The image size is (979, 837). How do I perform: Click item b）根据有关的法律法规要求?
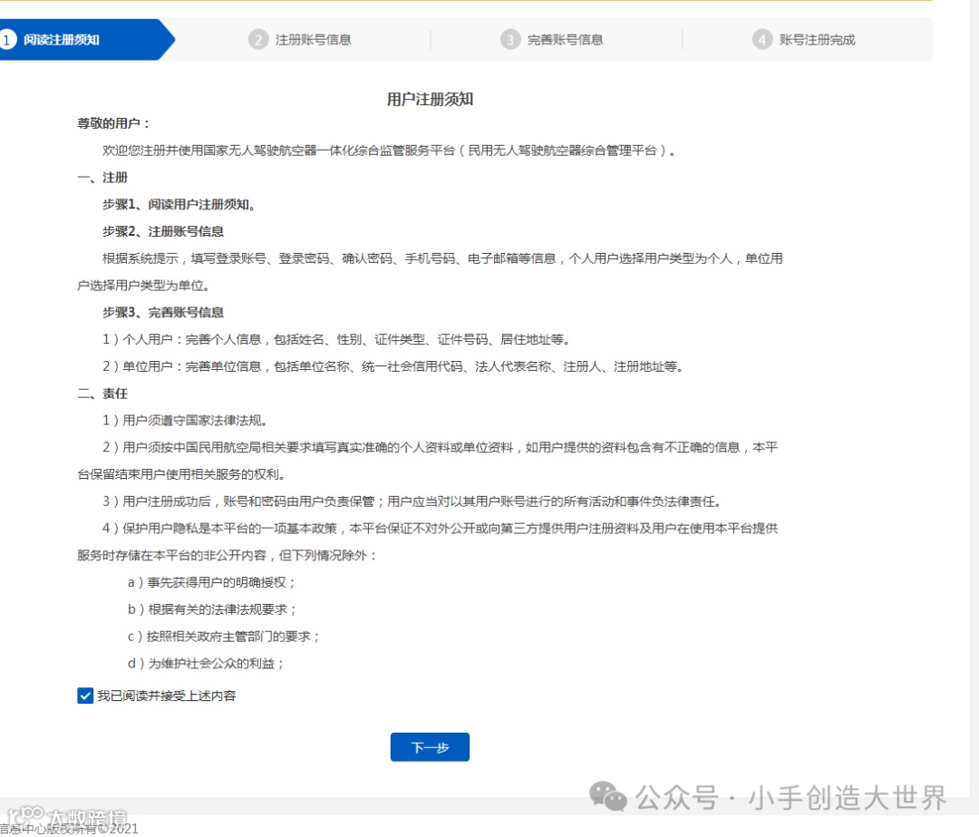tap(212, 609)
